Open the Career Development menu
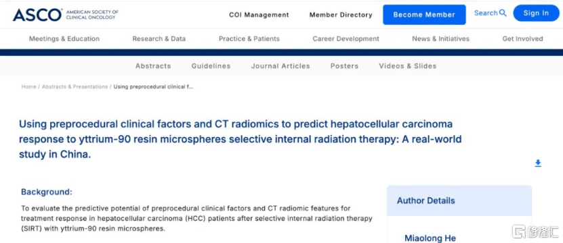This screenshot has width=563, height=243. [x=346, y=38]
